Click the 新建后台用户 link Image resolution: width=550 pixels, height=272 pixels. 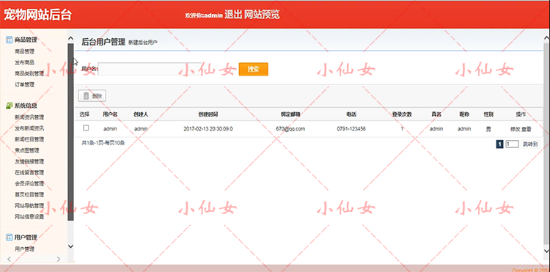pyautogui.click(x=143, y=43)
